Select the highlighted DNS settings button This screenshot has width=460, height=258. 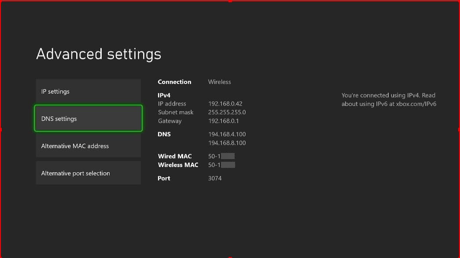click(x=88, y=118)
